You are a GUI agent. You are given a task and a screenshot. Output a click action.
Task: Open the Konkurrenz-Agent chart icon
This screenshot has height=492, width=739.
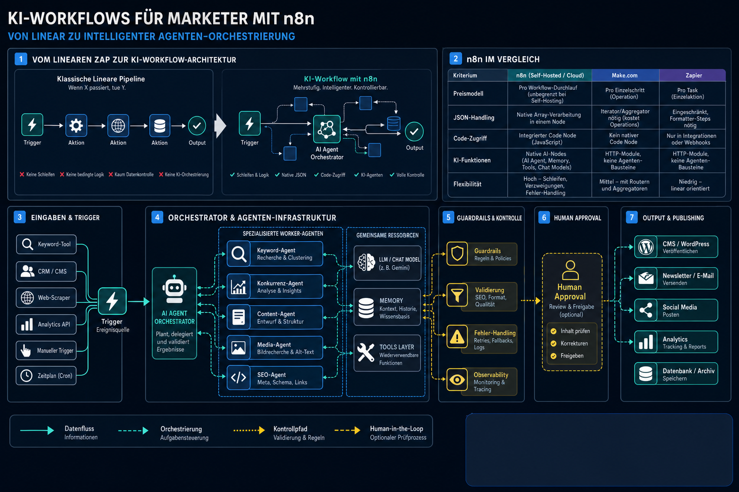click(239, 286)
